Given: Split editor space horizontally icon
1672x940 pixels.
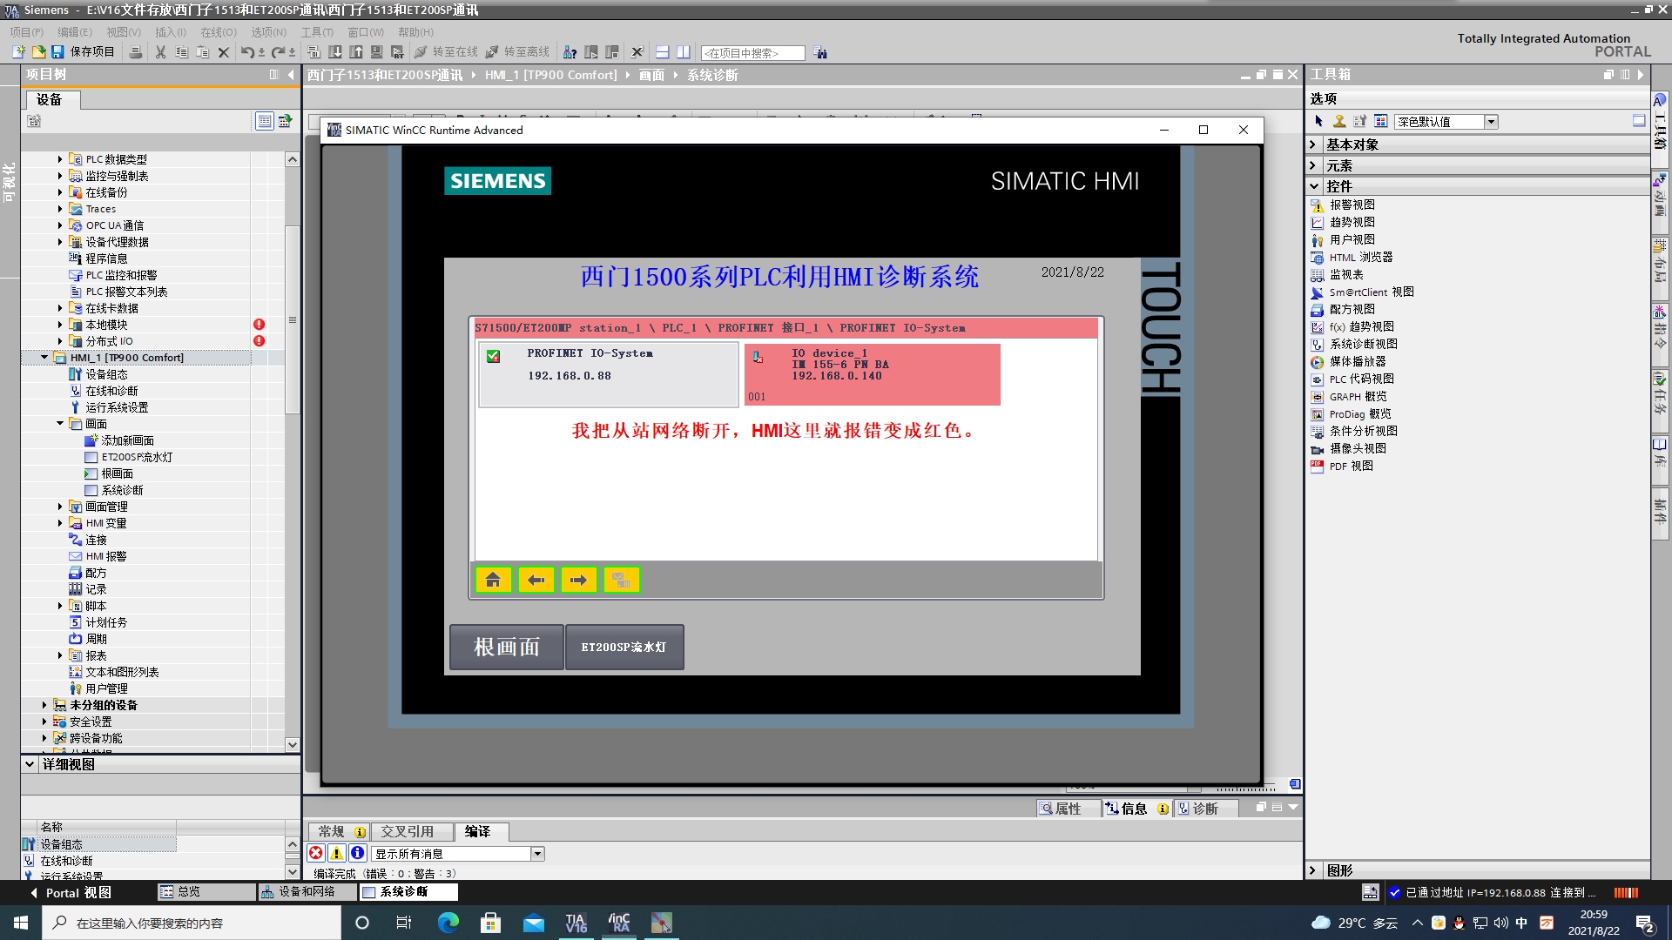Looking at the screenshot, I should coord(662,52).
